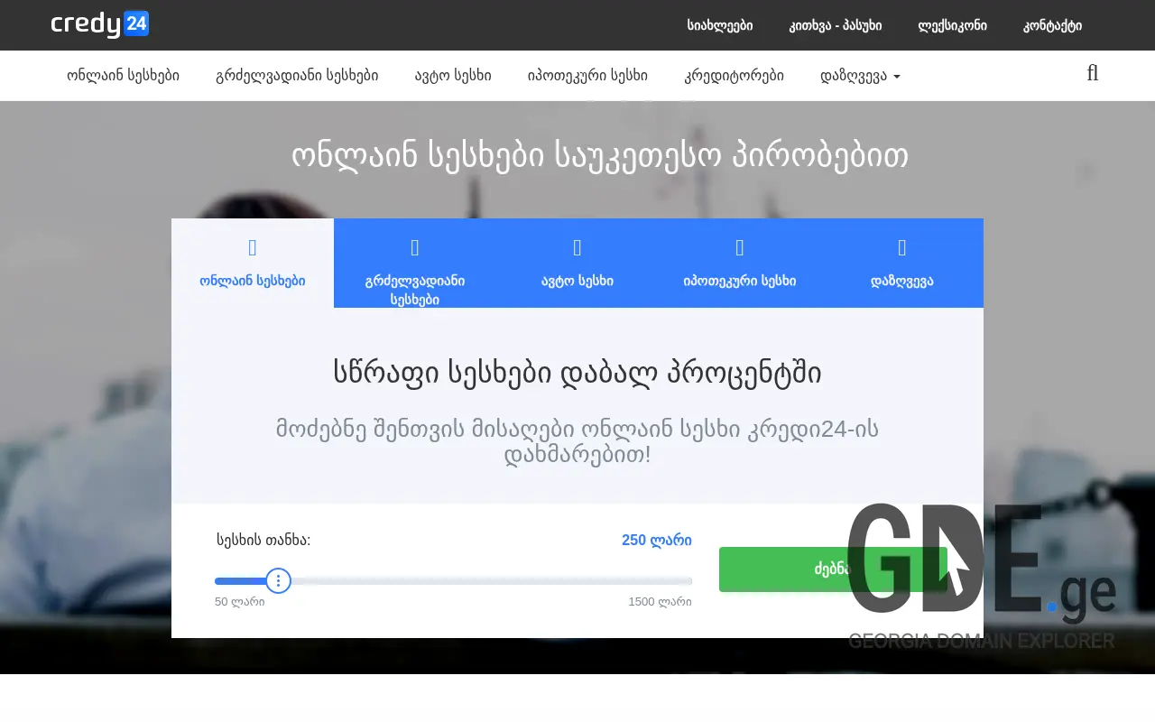Viewport: 1155px width, 722px height.
Task: Click the auto loan icon above ავტო სესხი
Action: 577,245
